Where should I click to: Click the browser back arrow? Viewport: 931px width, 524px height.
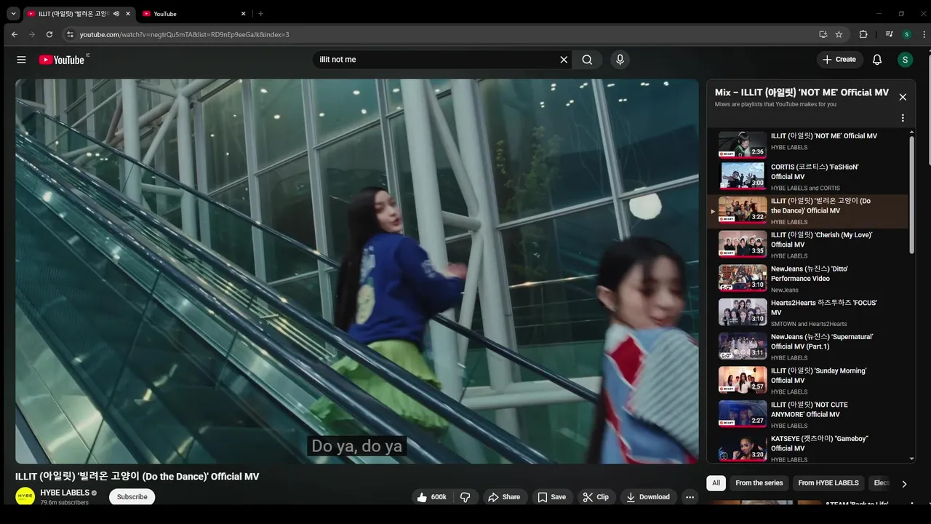click(15, 34)
